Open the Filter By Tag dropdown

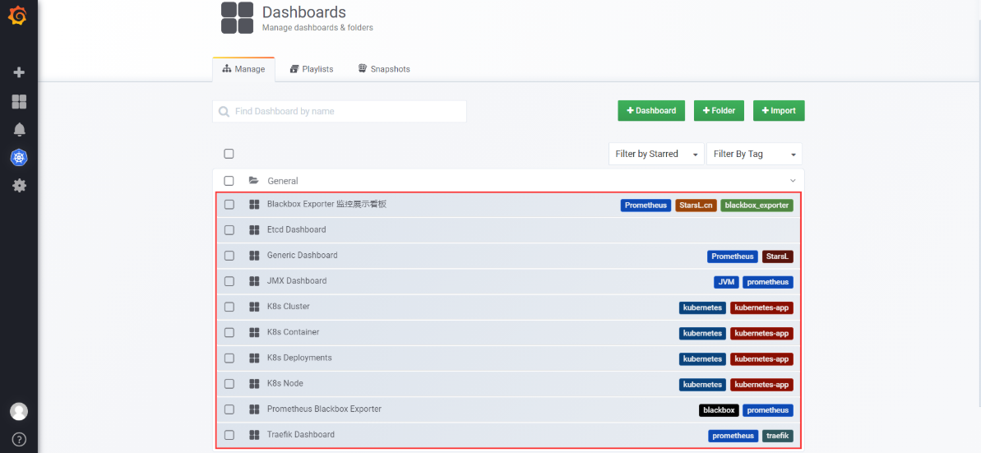754,154
